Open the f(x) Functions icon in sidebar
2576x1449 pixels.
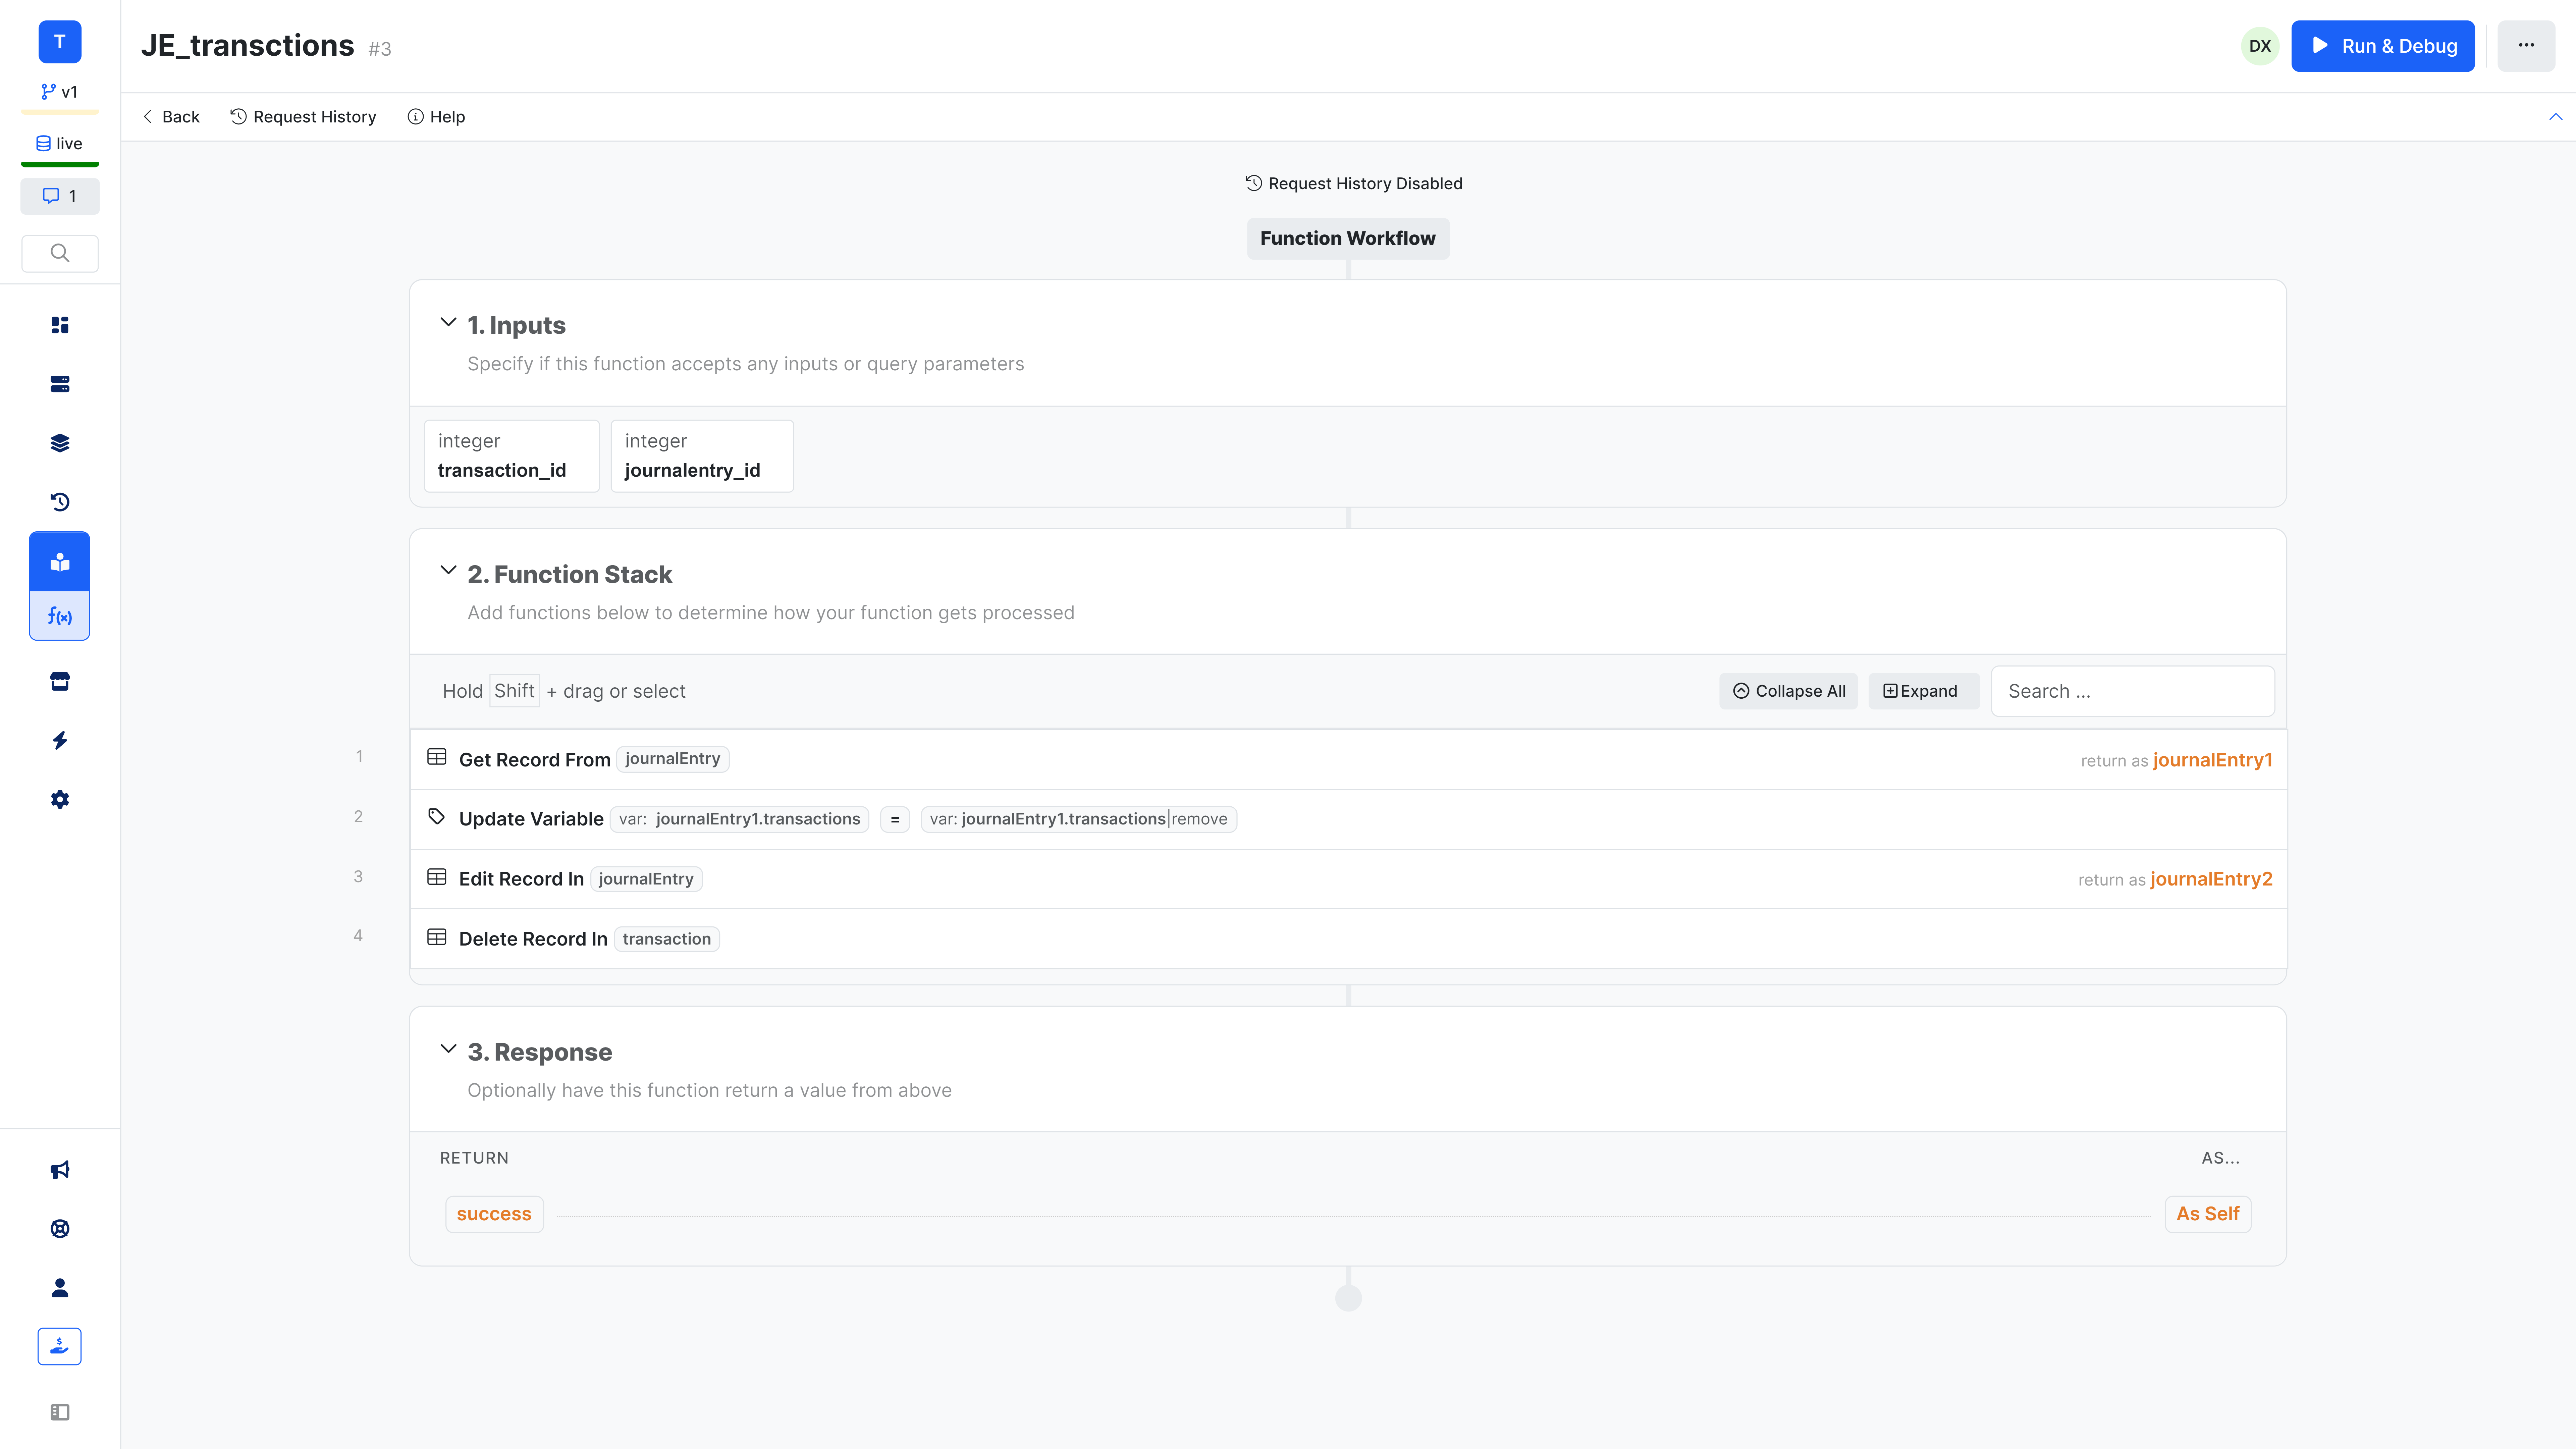coord(60,616)
